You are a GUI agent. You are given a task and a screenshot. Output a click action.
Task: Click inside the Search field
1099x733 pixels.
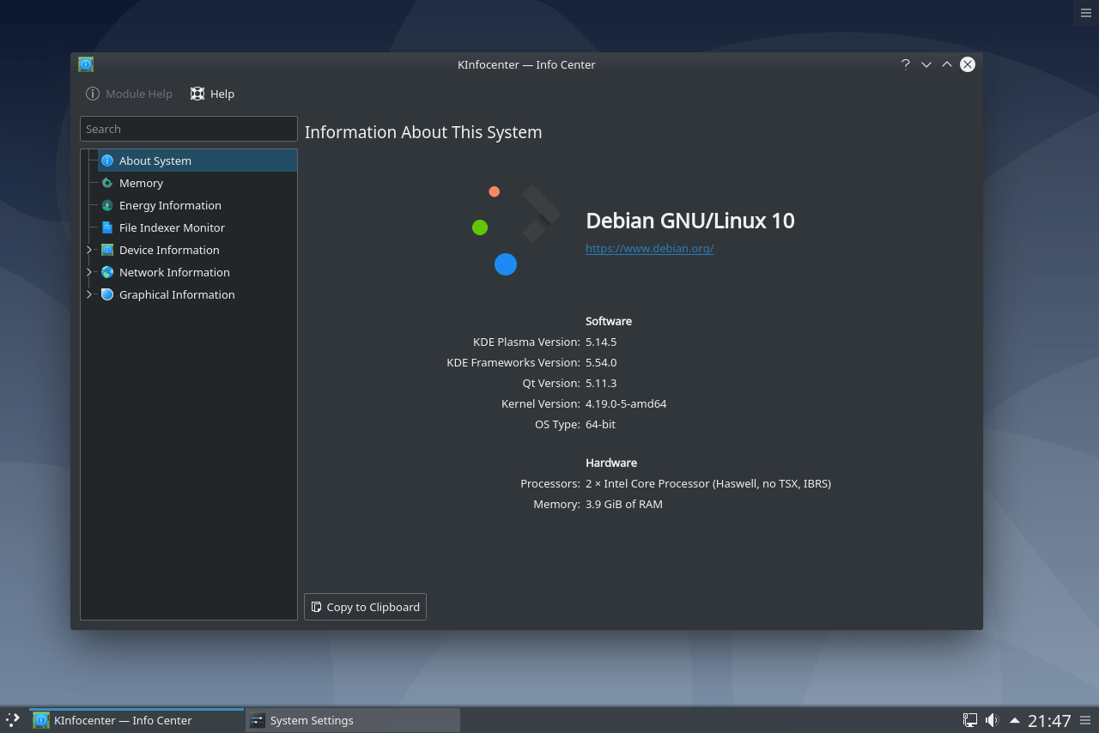click(x=188, y=129)
